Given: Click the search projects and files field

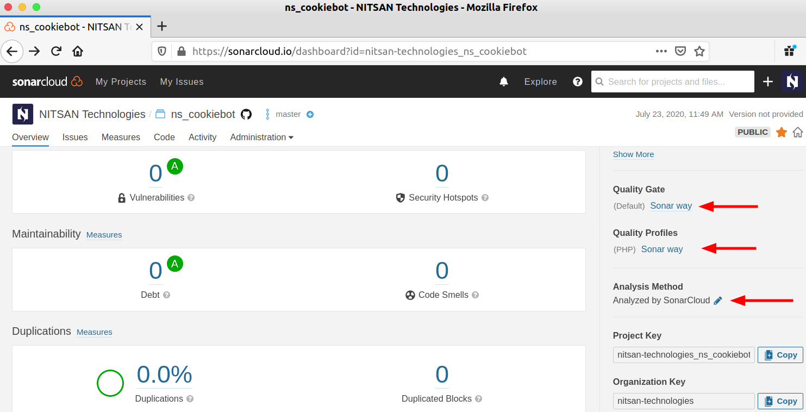Looking at the screenshot, I should tap(673, 82).
